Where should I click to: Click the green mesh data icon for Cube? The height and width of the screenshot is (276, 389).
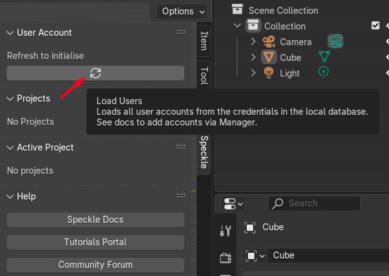coord(324,56)
